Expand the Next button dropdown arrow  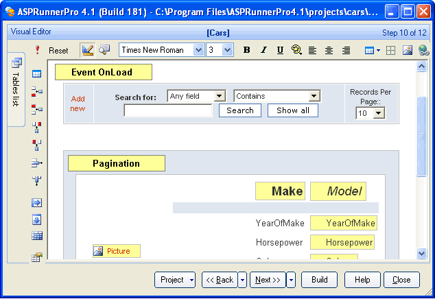tap(291, 280)
